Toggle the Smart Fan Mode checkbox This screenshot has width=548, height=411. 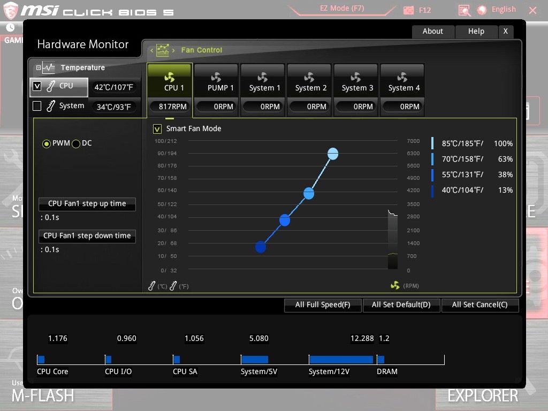pyautogui.click(x=157, y=129)
